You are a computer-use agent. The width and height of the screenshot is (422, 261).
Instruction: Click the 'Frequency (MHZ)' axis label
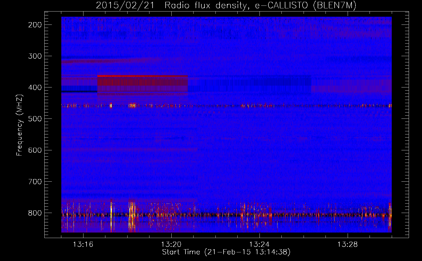click(x=20, y=125)
